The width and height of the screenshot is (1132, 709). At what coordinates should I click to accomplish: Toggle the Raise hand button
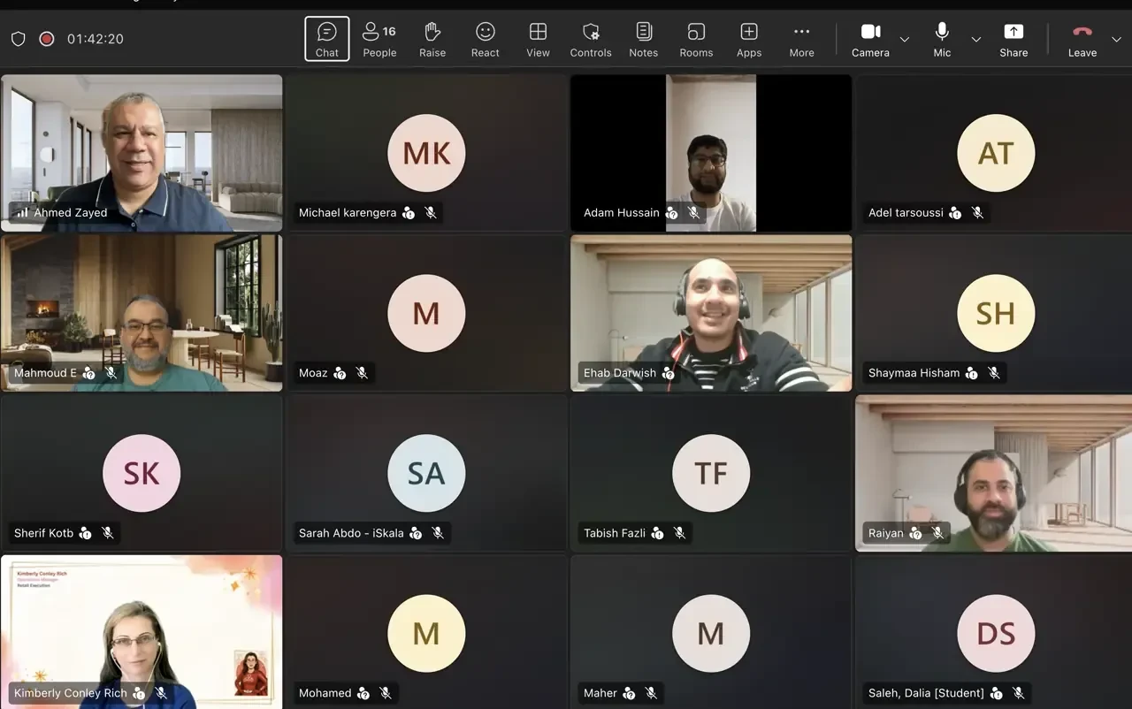coord(432,39)
